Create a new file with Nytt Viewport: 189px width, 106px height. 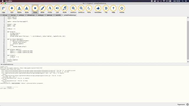click(12, 9)
